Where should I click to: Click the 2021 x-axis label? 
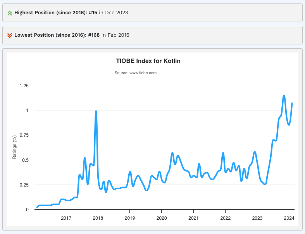(193, 218)
